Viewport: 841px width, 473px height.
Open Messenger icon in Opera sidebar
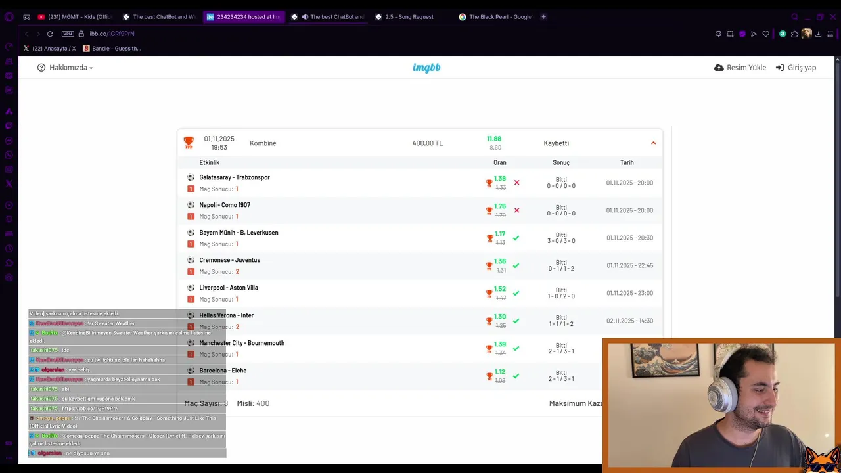click(9, 141)
